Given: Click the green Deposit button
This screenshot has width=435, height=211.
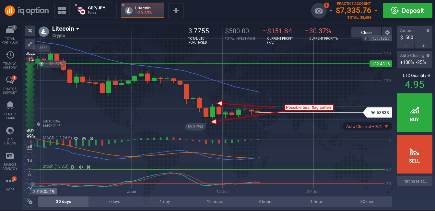Looking at the screenshot, I should (x=407, y=11).
